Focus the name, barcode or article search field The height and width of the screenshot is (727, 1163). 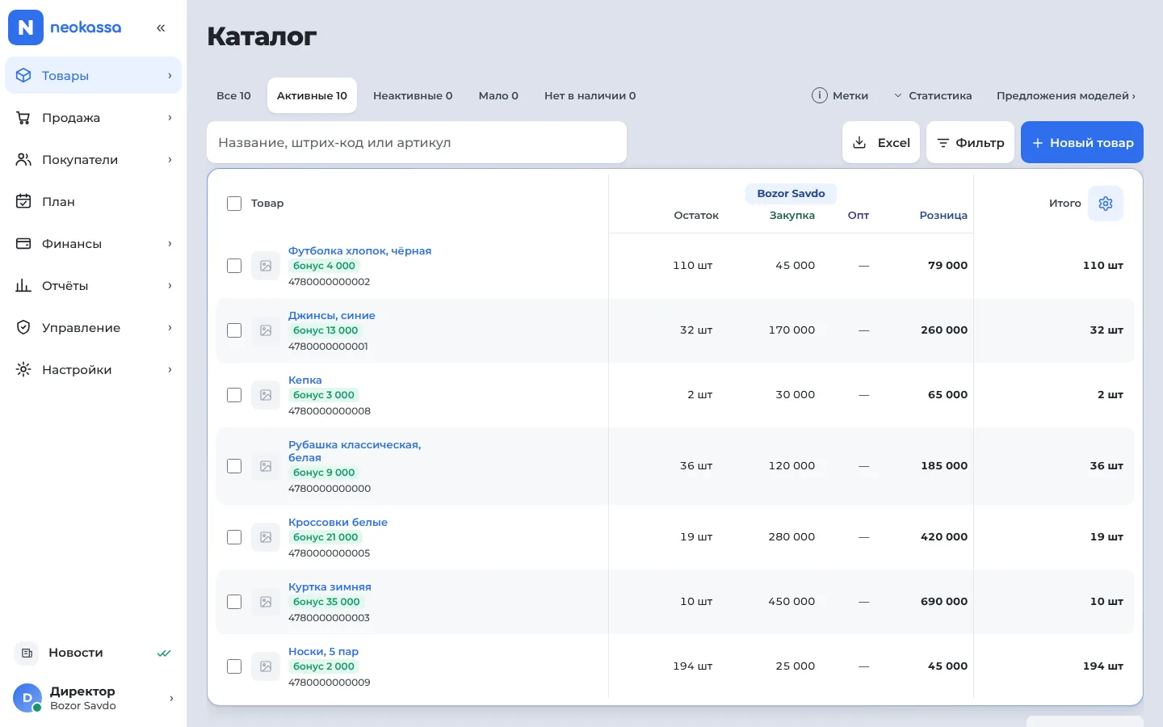tap(417, 142)
